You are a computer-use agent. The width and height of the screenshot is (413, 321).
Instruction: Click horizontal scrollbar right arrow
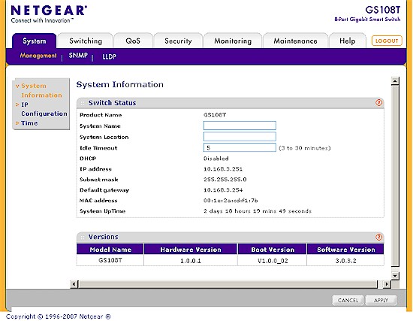click(x=387, y=284)
